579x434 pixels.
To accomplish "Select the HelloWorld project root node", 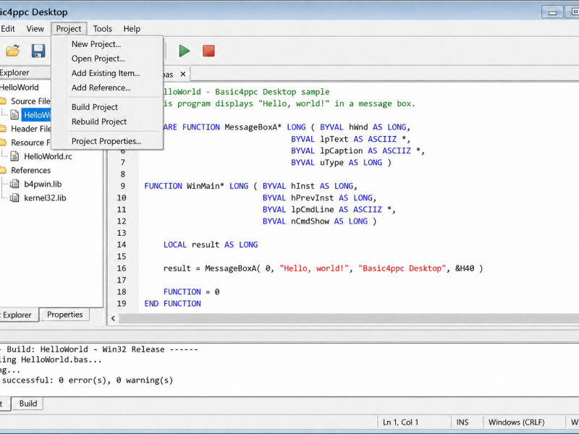I will pos(20,87).
